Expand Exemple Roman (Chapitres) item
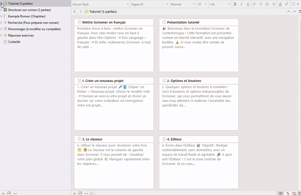 tap(2, 16)
